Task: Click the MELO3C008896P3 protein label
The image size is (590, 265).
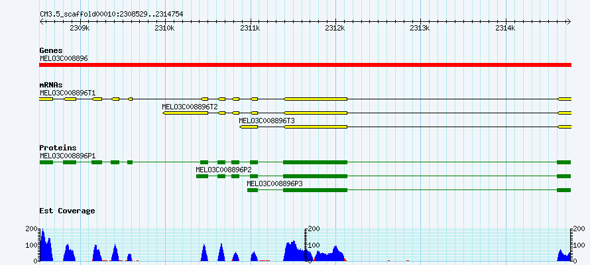Action: 274,184
